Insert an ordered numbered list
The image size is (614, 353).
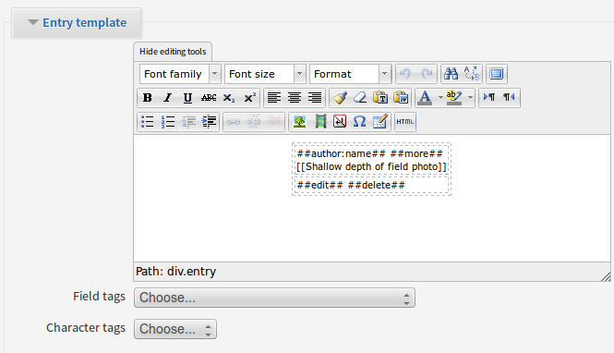[168, 121]
